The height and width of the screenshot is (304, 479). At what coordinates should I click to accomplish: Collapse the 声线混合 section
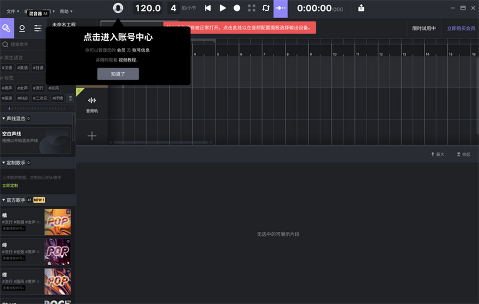click(x=4, y=119)
